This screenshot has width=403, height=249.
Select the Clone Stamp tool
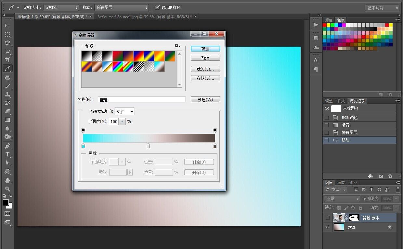[x=7, y=95]
